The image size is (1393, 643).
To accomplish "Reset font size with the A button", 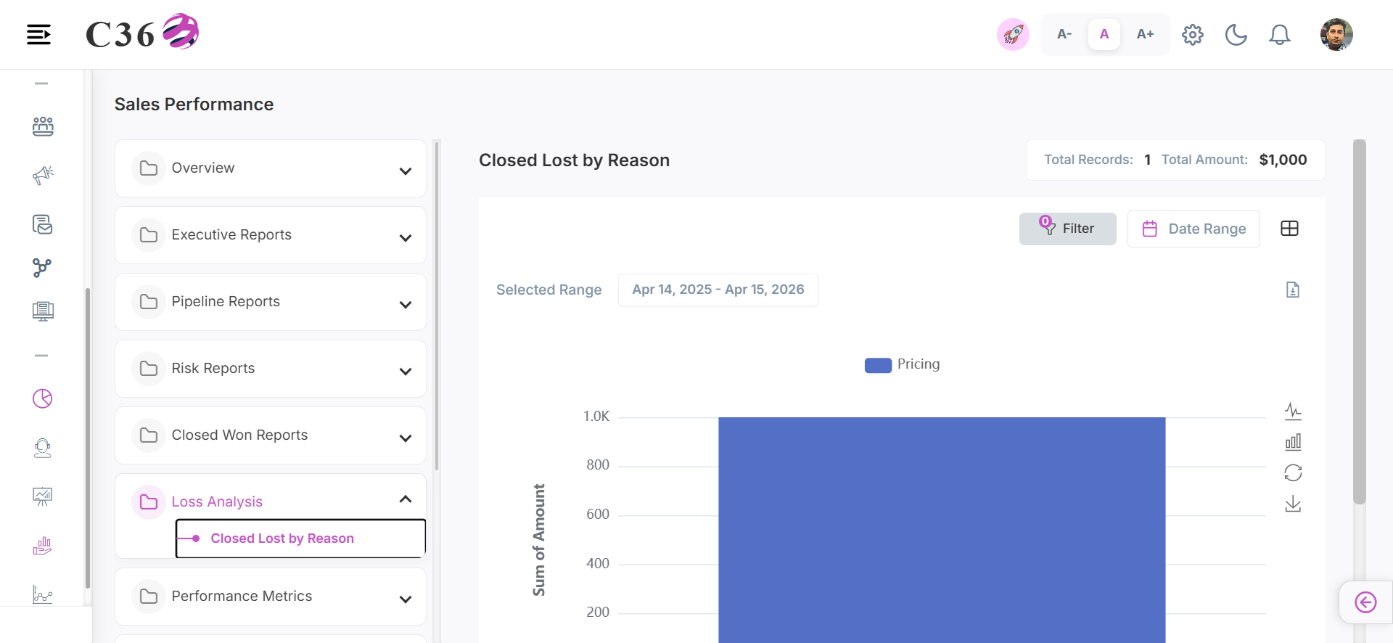I will (1104, 34).
